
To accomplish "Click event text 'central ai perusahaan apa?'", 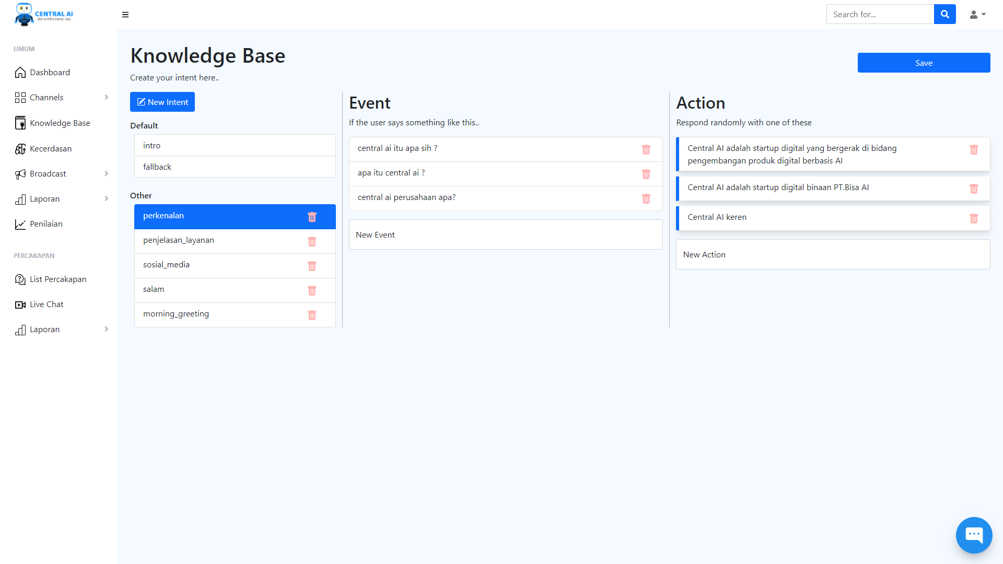I will pos(406,197).
